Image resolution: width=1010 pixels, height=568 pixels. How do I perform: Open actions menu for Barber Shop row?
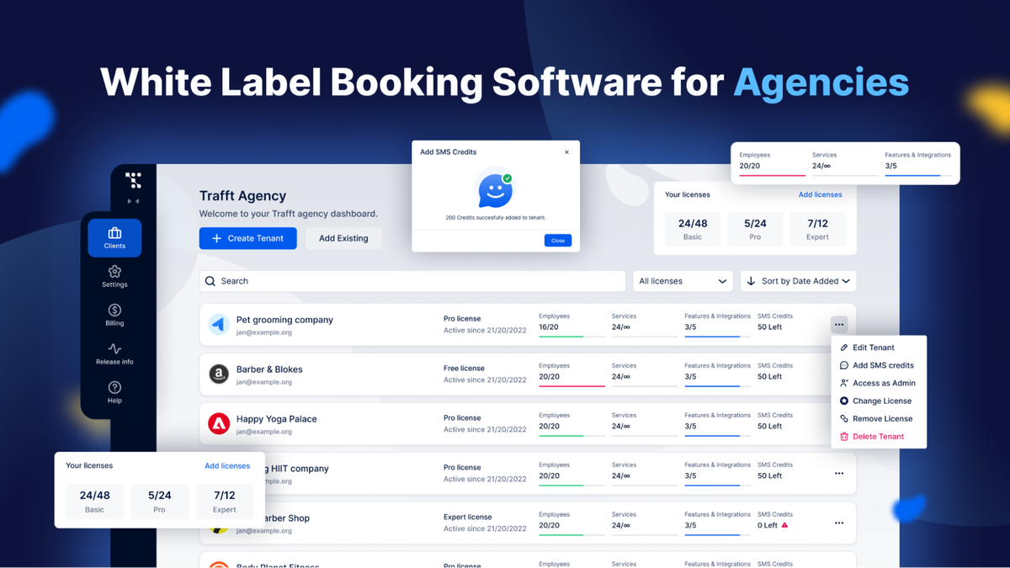[x=838, y=523]
